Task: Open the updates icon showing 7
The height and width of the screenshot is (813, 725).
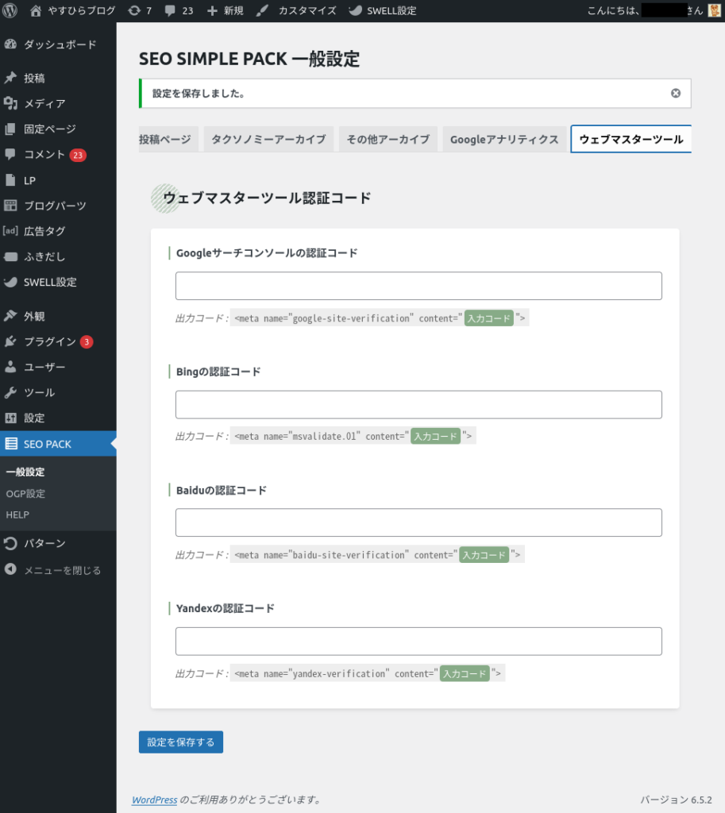Action: pos(134,11)
